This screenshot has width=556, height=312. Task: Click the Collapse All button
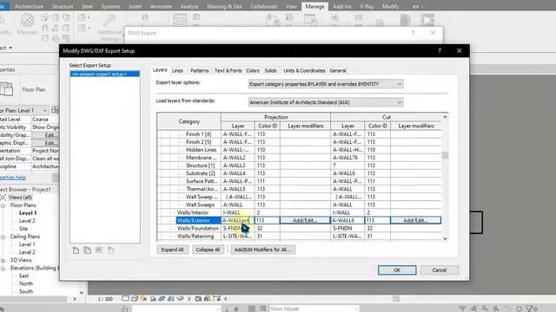click(x=208, y=250)
